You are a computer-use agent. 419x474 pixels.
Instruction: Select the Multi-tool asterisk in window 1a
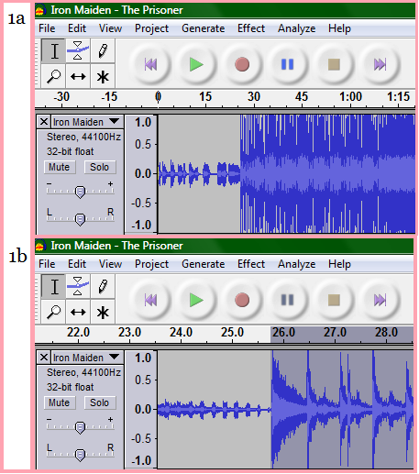click(103, 76)
